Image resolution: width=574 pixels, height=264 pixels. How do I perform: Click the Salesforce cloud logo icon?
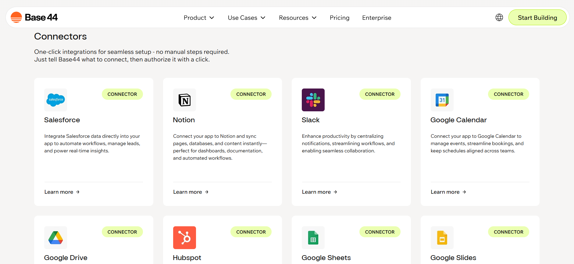(x=55, y=100)
